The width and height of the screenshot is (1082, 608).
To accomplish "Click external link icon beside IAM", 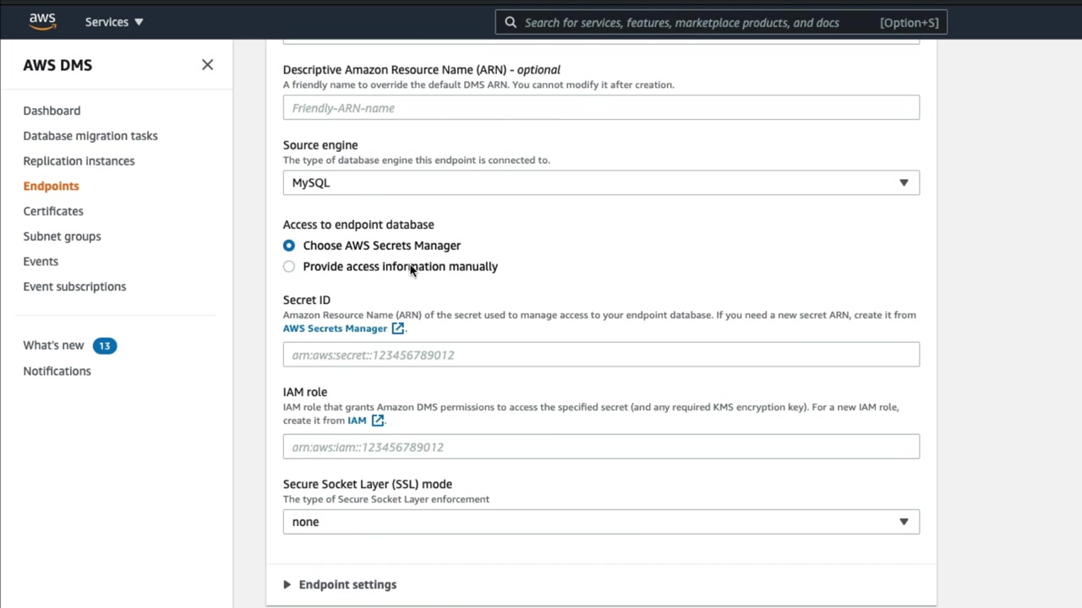I will click(378, 421).
